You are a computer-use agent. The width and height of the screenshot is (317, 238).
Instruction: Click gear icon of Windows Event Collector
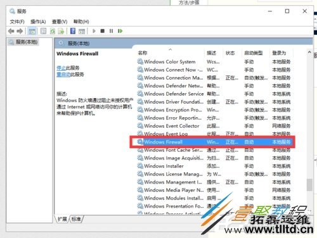(x=140, y=125)
